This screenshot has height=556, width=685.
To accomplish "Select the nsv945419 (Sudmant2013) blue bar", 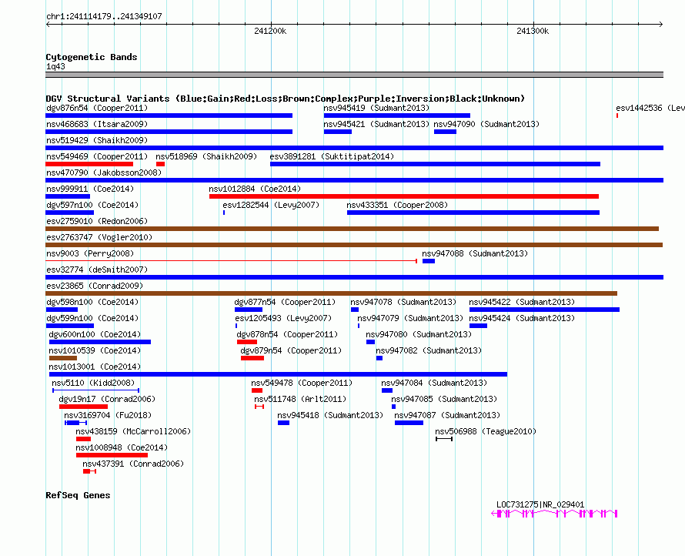I will pos(396,116).
